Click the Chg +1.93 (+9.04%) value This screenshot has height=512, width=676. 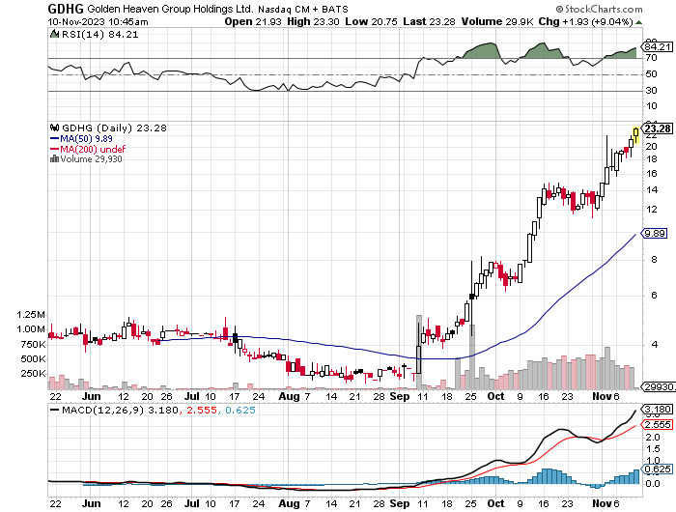click(x=585, y=21)
